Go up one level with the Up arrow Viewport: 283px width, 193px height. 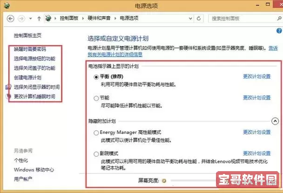39,19
